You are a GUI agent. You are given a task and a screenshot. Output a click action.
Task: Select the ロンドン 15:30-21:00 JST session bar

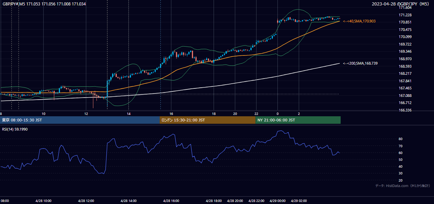pyautogui.click(x=207, y=120)
